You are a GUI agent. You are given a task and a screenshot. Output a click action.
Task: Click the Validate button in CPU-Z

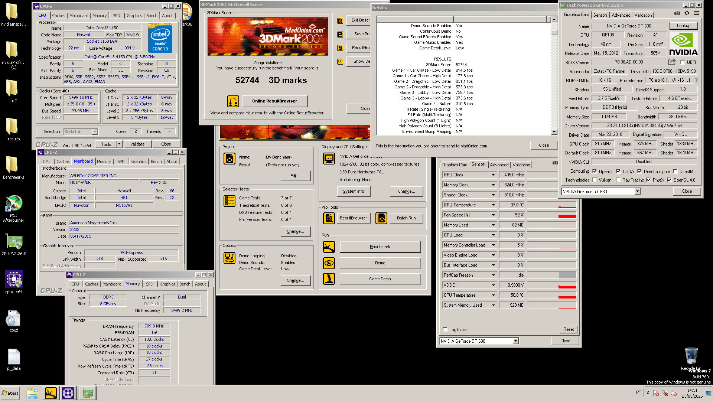tap(137, 144)
